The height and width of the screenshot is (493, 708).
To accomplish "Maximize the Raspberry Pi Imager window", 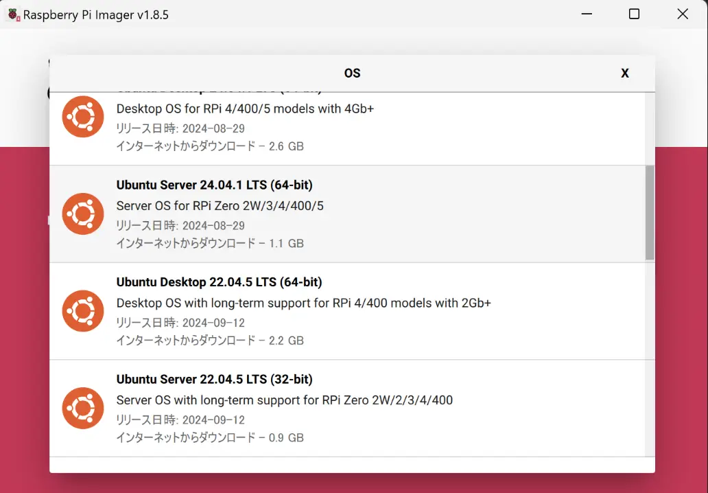I will click(634, 14).
